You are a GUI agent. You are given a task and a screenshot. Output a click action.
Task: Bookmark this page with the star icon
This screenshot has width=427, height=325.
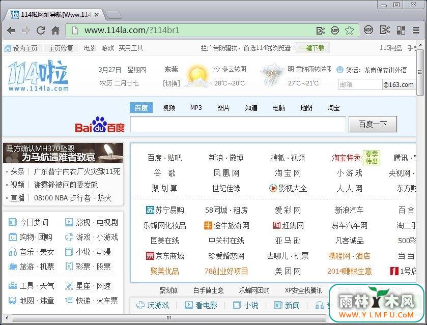(349, 31)
